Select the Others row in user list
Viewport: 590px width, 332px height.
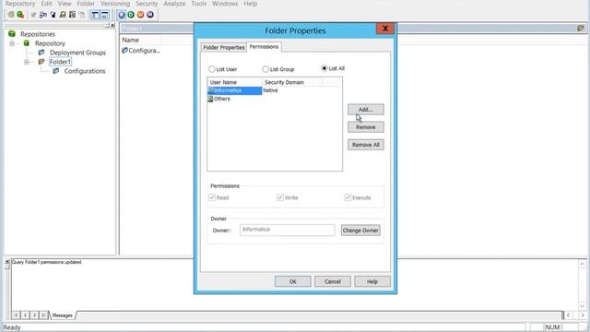click(234, 99)
